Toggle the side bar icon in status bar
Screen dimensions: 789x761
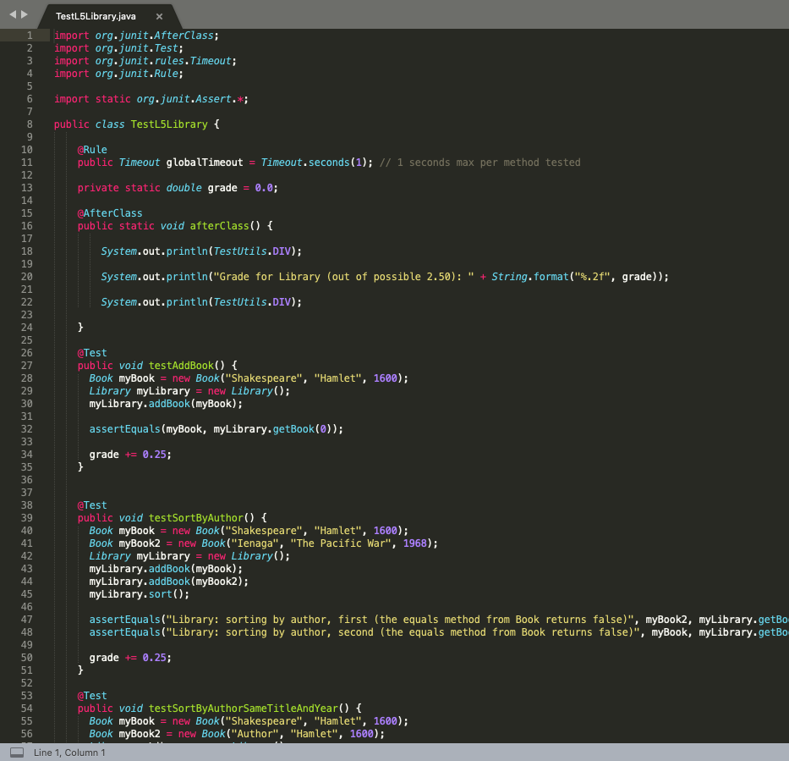17,752
